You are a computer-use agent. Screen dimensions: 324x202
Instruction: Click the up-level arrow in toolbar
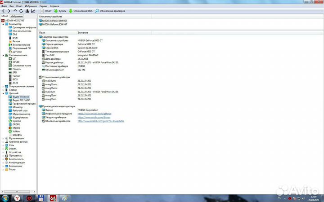point(15,11)
